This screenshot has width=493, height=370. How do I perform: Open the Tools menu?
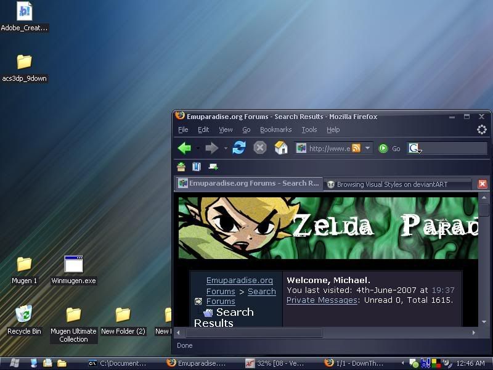click(309, 129)
